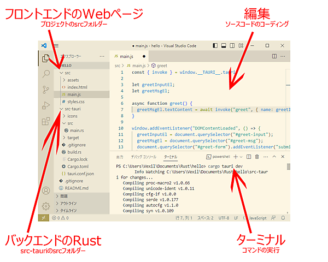Open index.html in the explorer
The image size is (328, 262).
pyautogui.click(x=81, y=87)
